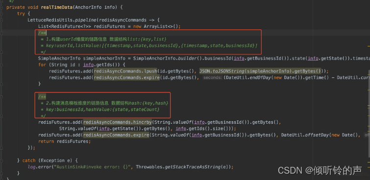This screenshot has width=370, height=180.
Task: Click the italic pipeline method call
Action: tap(86, 20)
